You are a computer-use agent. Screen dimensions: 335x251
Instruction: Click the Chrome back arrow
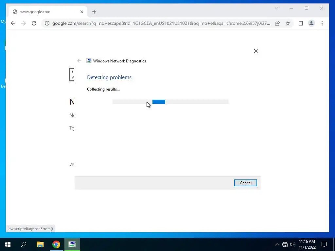13,23
